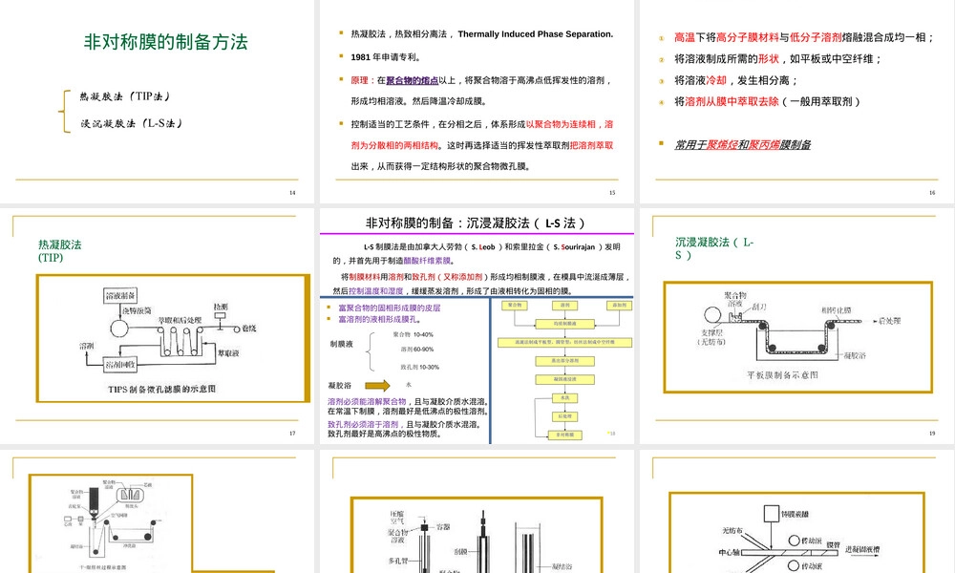Click the heading 热凝胶法 (TIP)

click(x=59, y=251)
